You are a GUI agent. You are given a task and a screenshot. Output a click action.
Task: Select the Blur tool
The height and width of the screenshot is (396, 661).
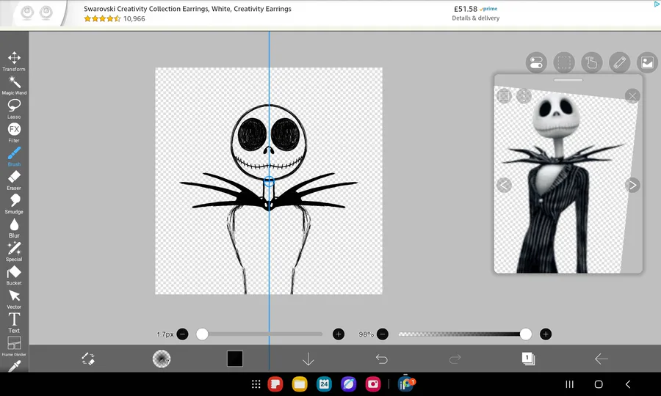[x=14, y=227]
